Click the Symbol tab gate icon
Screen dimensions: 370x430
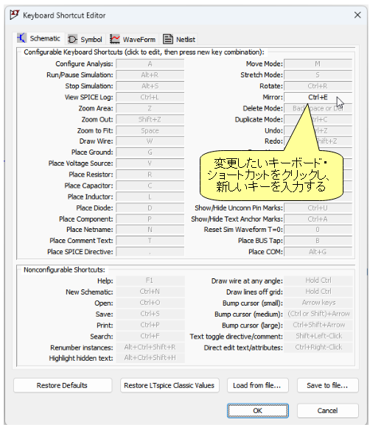point(73,39)
